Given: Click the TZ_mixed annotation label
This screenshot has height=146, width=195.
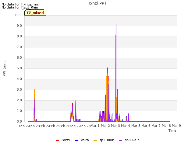Looking at the screenshot, I should [35, 13].
